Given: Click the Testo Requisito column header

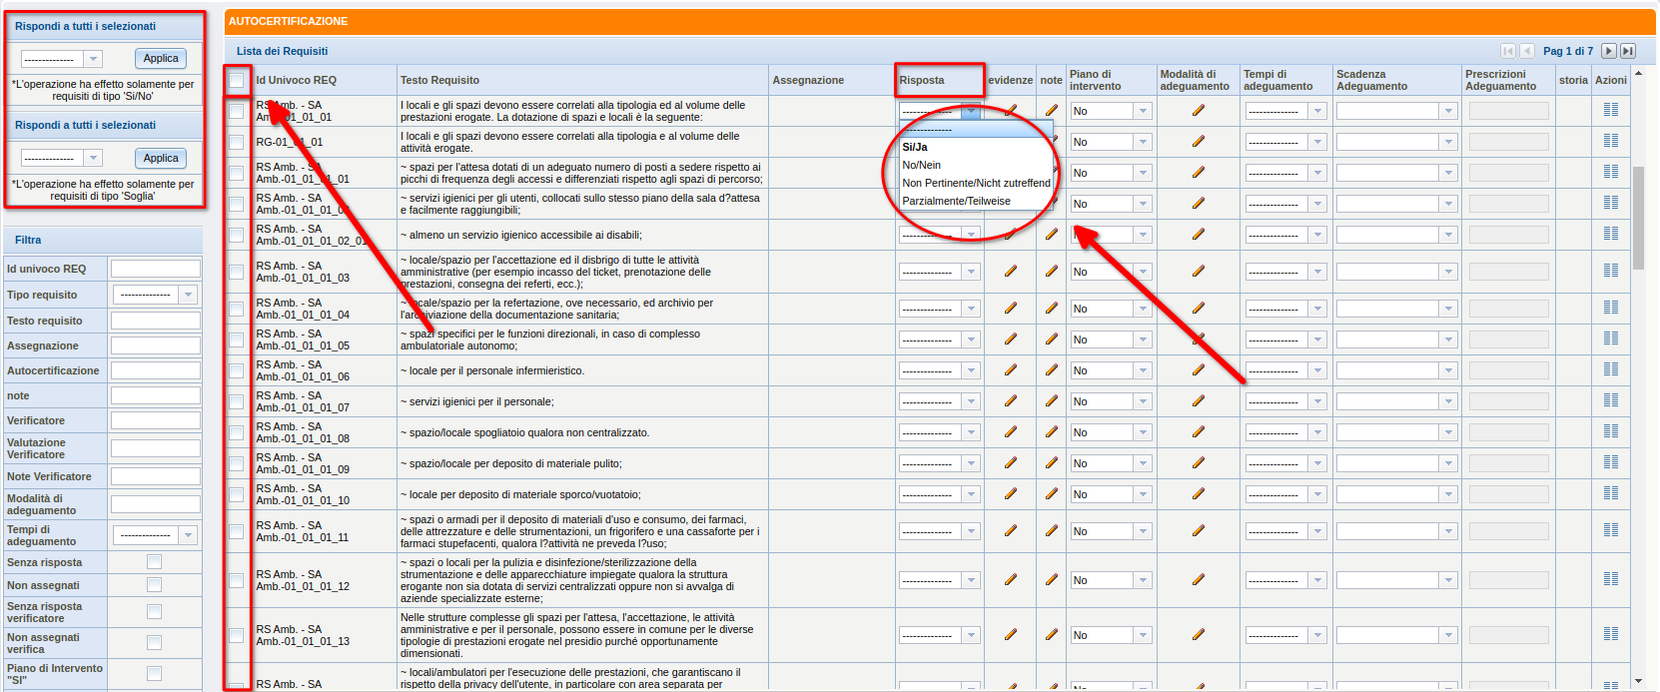Looking at the screenshot, I should (x=439, y=80).
